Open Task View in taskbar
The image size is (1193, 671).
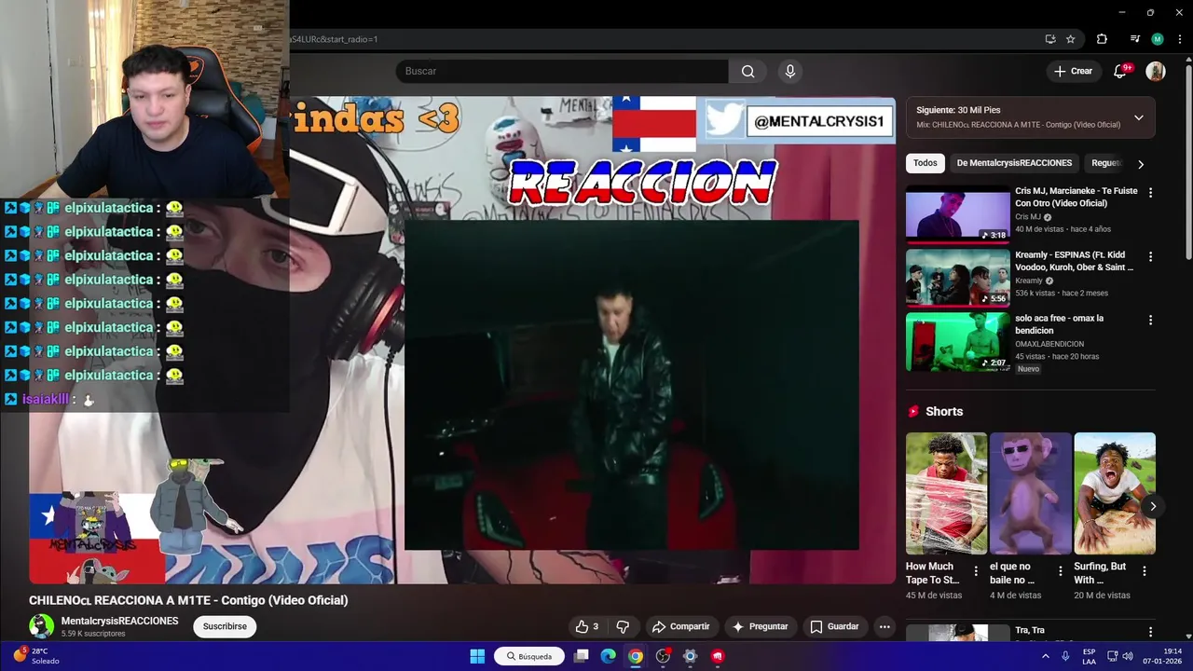[582, 656]
